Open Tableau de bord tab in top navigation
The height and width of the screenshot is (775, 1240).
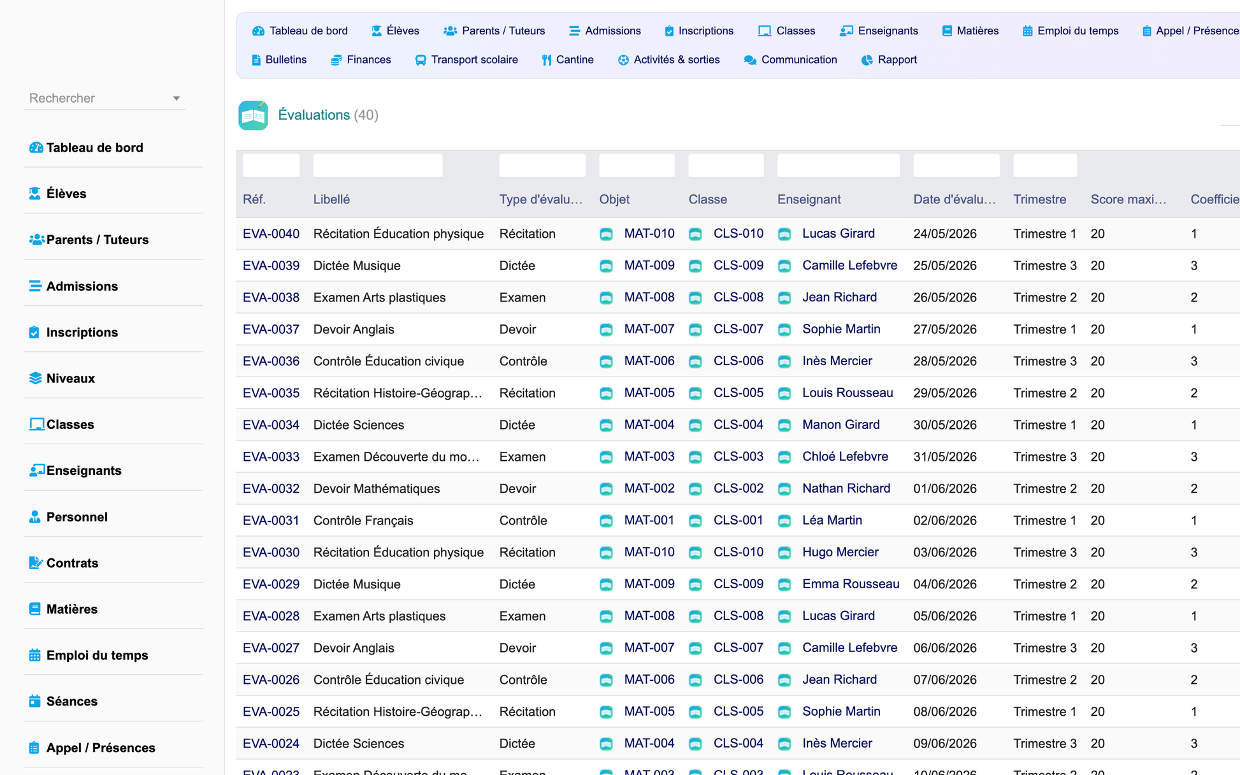(299, 31)
